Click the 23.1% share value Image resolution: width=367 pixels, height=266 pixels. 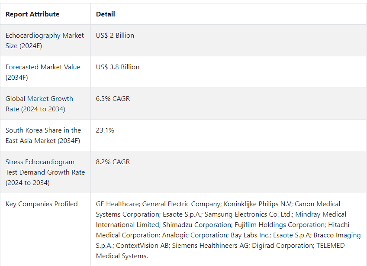tap(105, 130)
